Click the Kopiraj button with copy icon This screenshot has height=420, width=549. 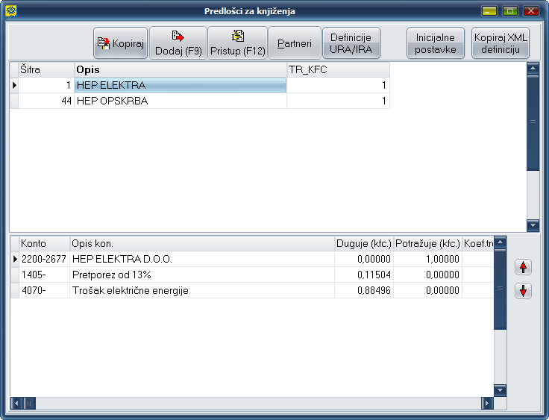120,43
